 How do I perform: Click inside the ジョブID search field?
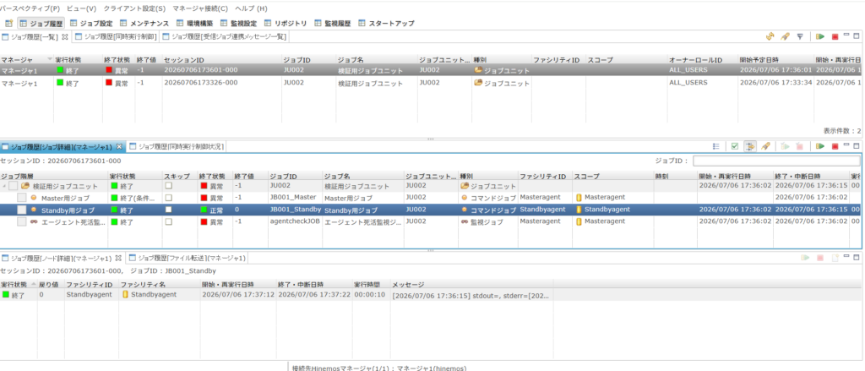(776, 161)
